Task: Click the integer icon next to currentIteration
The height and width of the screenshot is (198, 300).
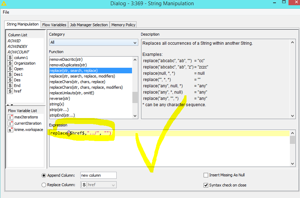Action: (x=10, y=123)
